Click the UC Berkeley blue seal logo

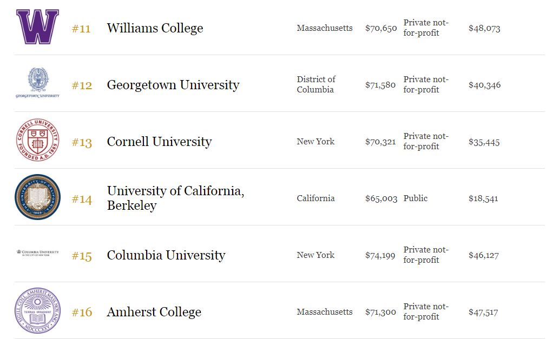click(37, 197)
